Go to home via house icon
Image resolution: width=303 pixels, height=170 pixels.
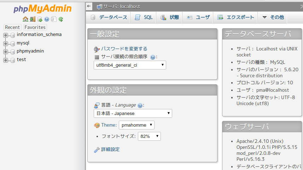[25, 19]
